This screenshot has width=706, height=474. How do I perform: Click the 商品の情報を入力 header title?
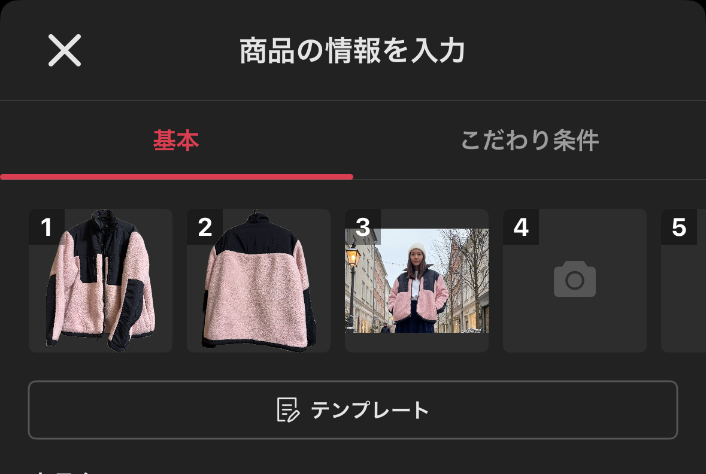[x=352, y=50]
